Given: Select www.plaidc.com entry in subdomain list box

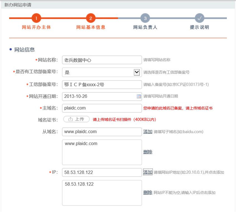Looking at the screenshot, I should click(81, 144).
